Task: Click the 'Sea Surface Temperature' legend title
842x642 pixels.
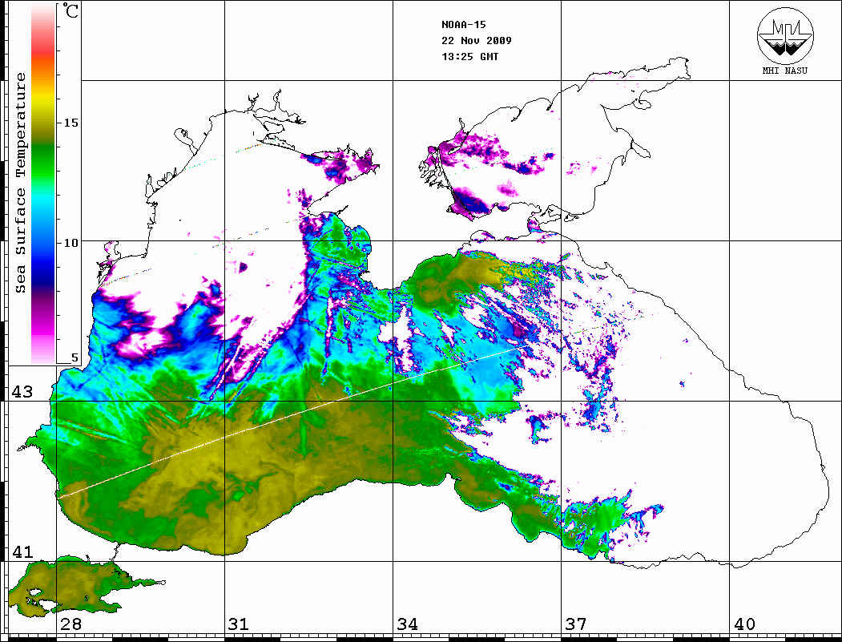Action: click(20, 183)
